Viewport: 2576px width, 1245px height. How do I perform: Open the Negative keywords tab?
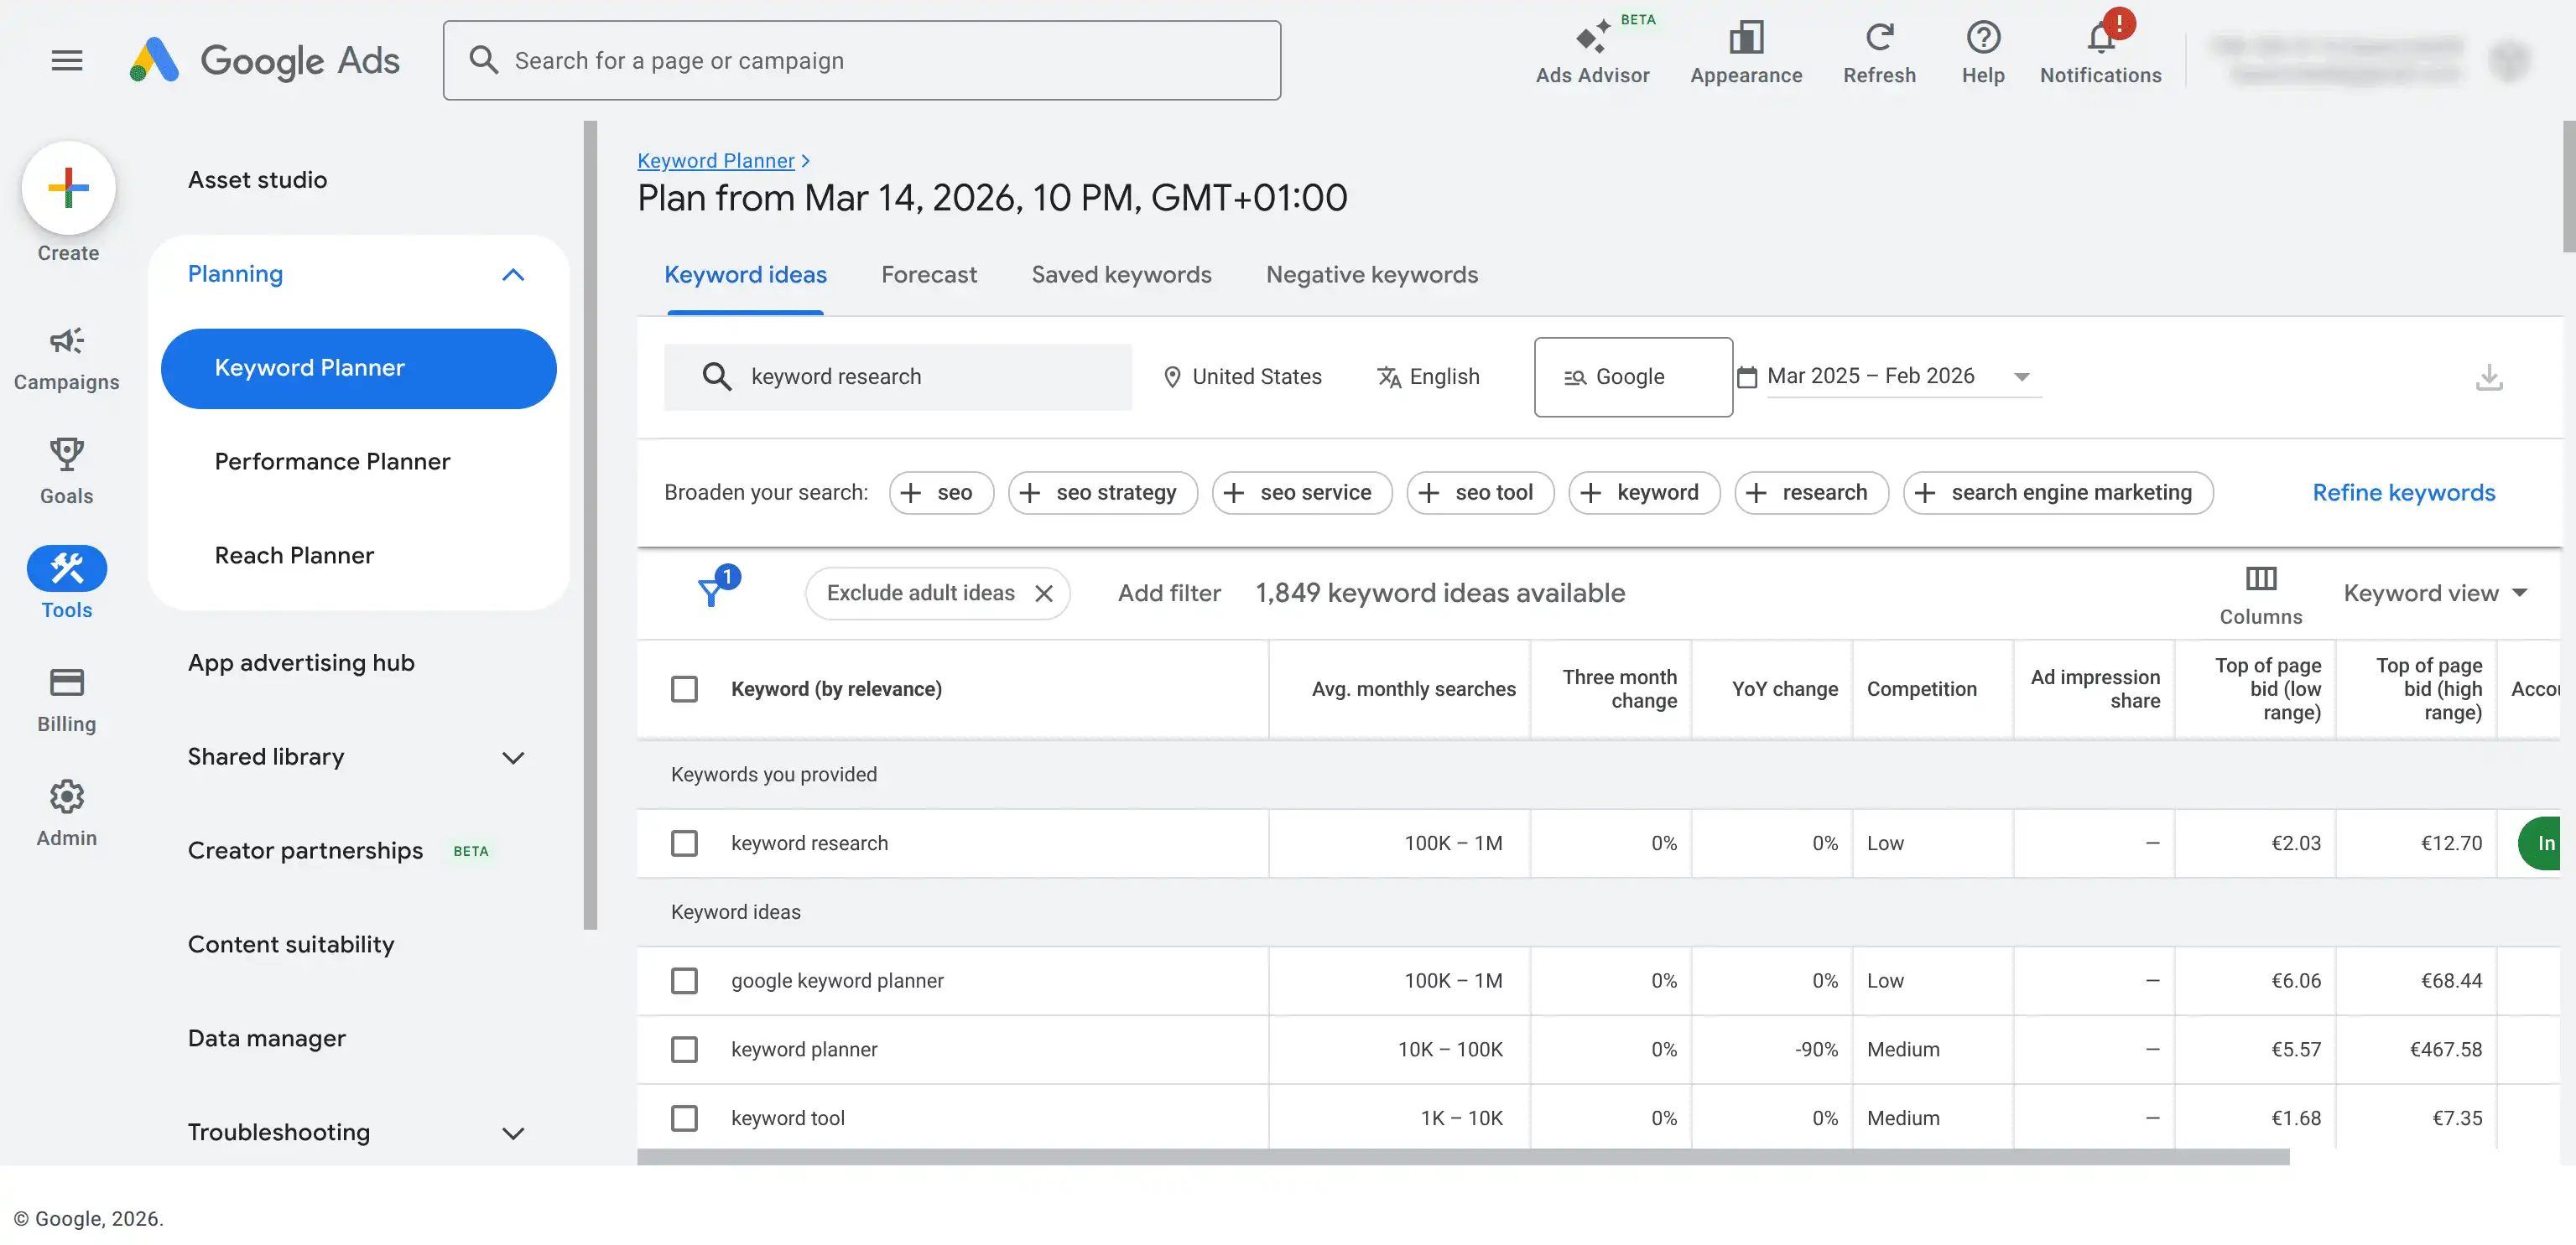pos(1371,275)
